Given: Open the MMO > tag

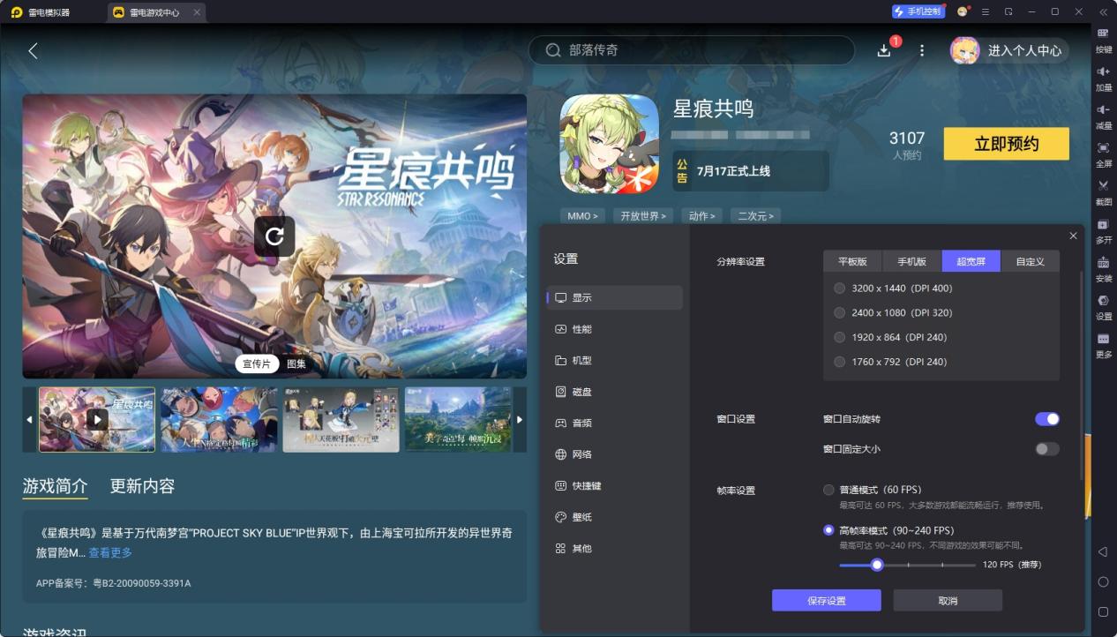Looking at the screenshot, I should coord(582,216).
